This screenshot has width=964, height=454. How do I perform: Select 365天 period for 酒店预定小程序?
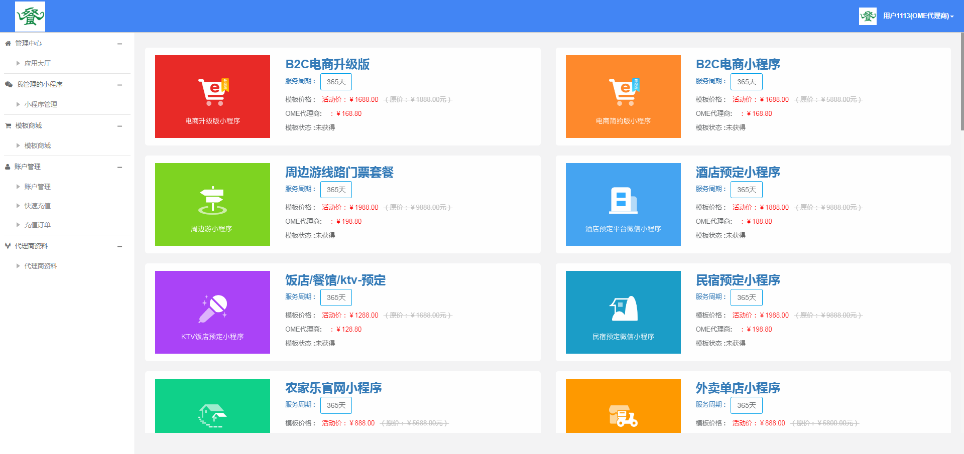coord(746,190)
